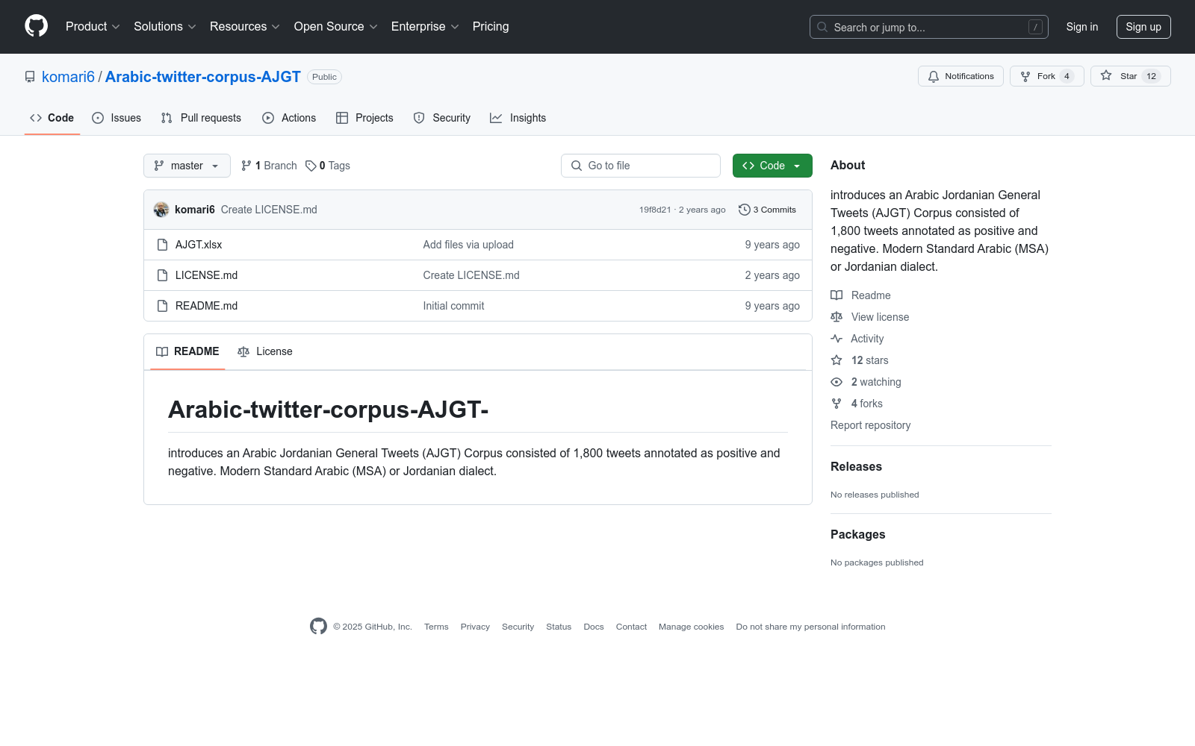Expand the Product menu
1195x746 pixels.
[x=93, y=26]
